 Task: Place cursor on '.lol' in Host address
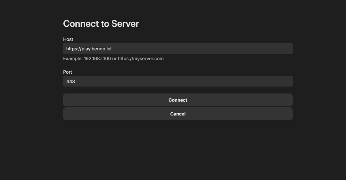pos(108,49)
